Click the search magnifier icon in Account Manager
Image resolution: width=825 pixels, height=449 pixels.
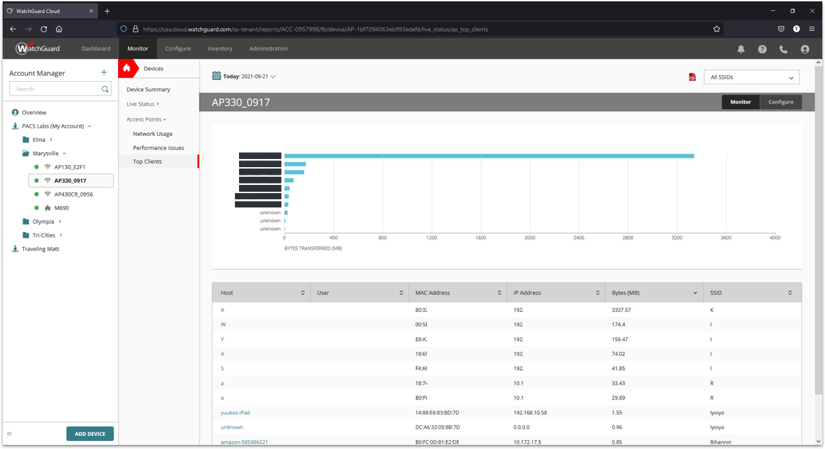pyautogui.click(x=105, y=89)
